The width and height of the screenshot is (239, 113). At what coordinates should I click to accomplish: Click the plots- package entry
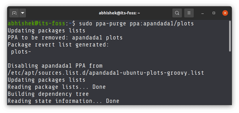[x=21, y=52]
